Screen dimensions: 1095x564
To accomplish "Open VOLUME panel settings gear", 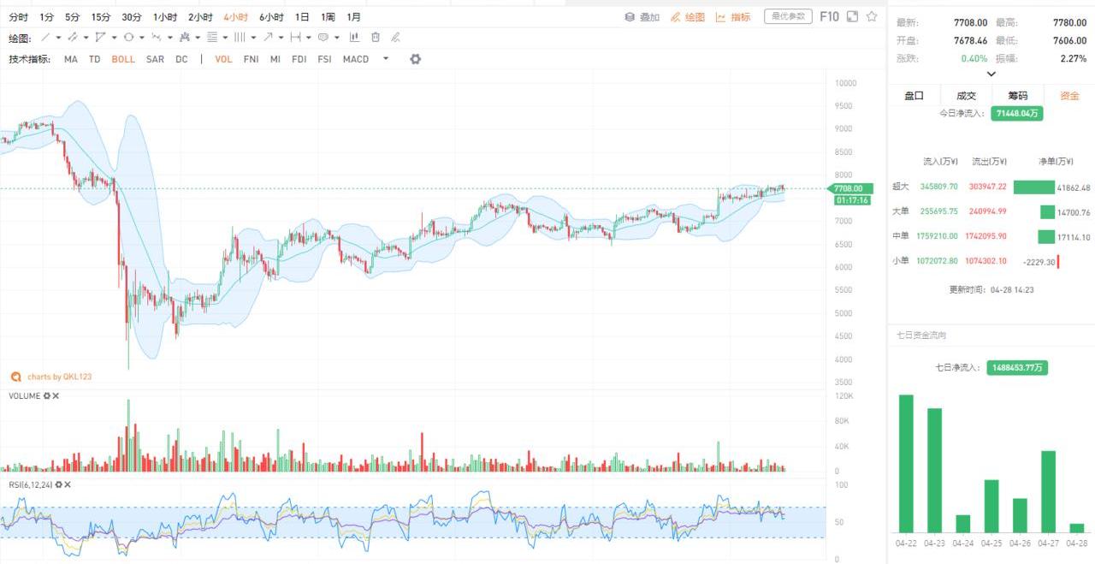I will pyautogui.click(x=47, y=396).
